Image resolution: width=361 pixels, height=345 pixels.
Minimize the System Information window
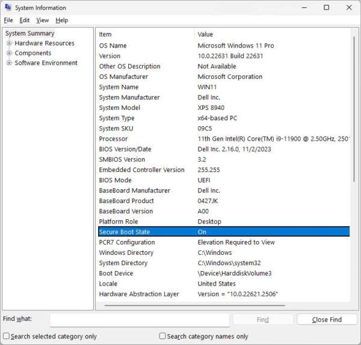[304, 8]
